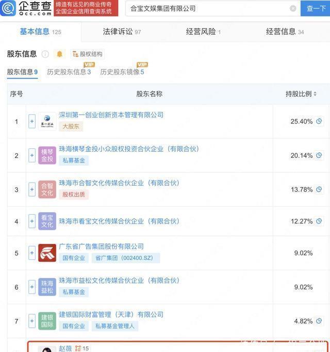The width and height of the screenshot is (330, 352).
Task: Expand row 3 合智文化 shareholder
Action: (32, 189)
